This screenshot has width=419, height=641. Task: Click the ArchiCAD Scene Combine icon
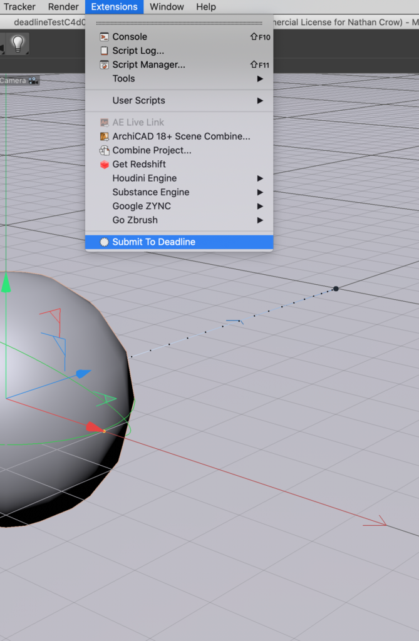coord(105,136)
